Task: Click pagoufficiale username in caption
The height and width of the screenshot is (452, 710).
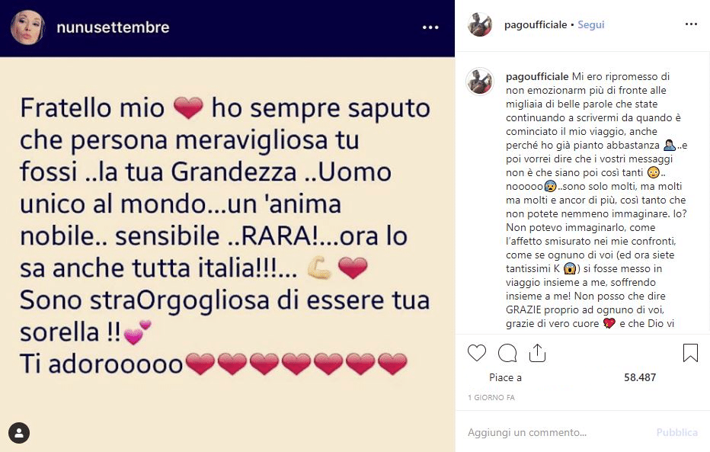Action: [537, 77]
